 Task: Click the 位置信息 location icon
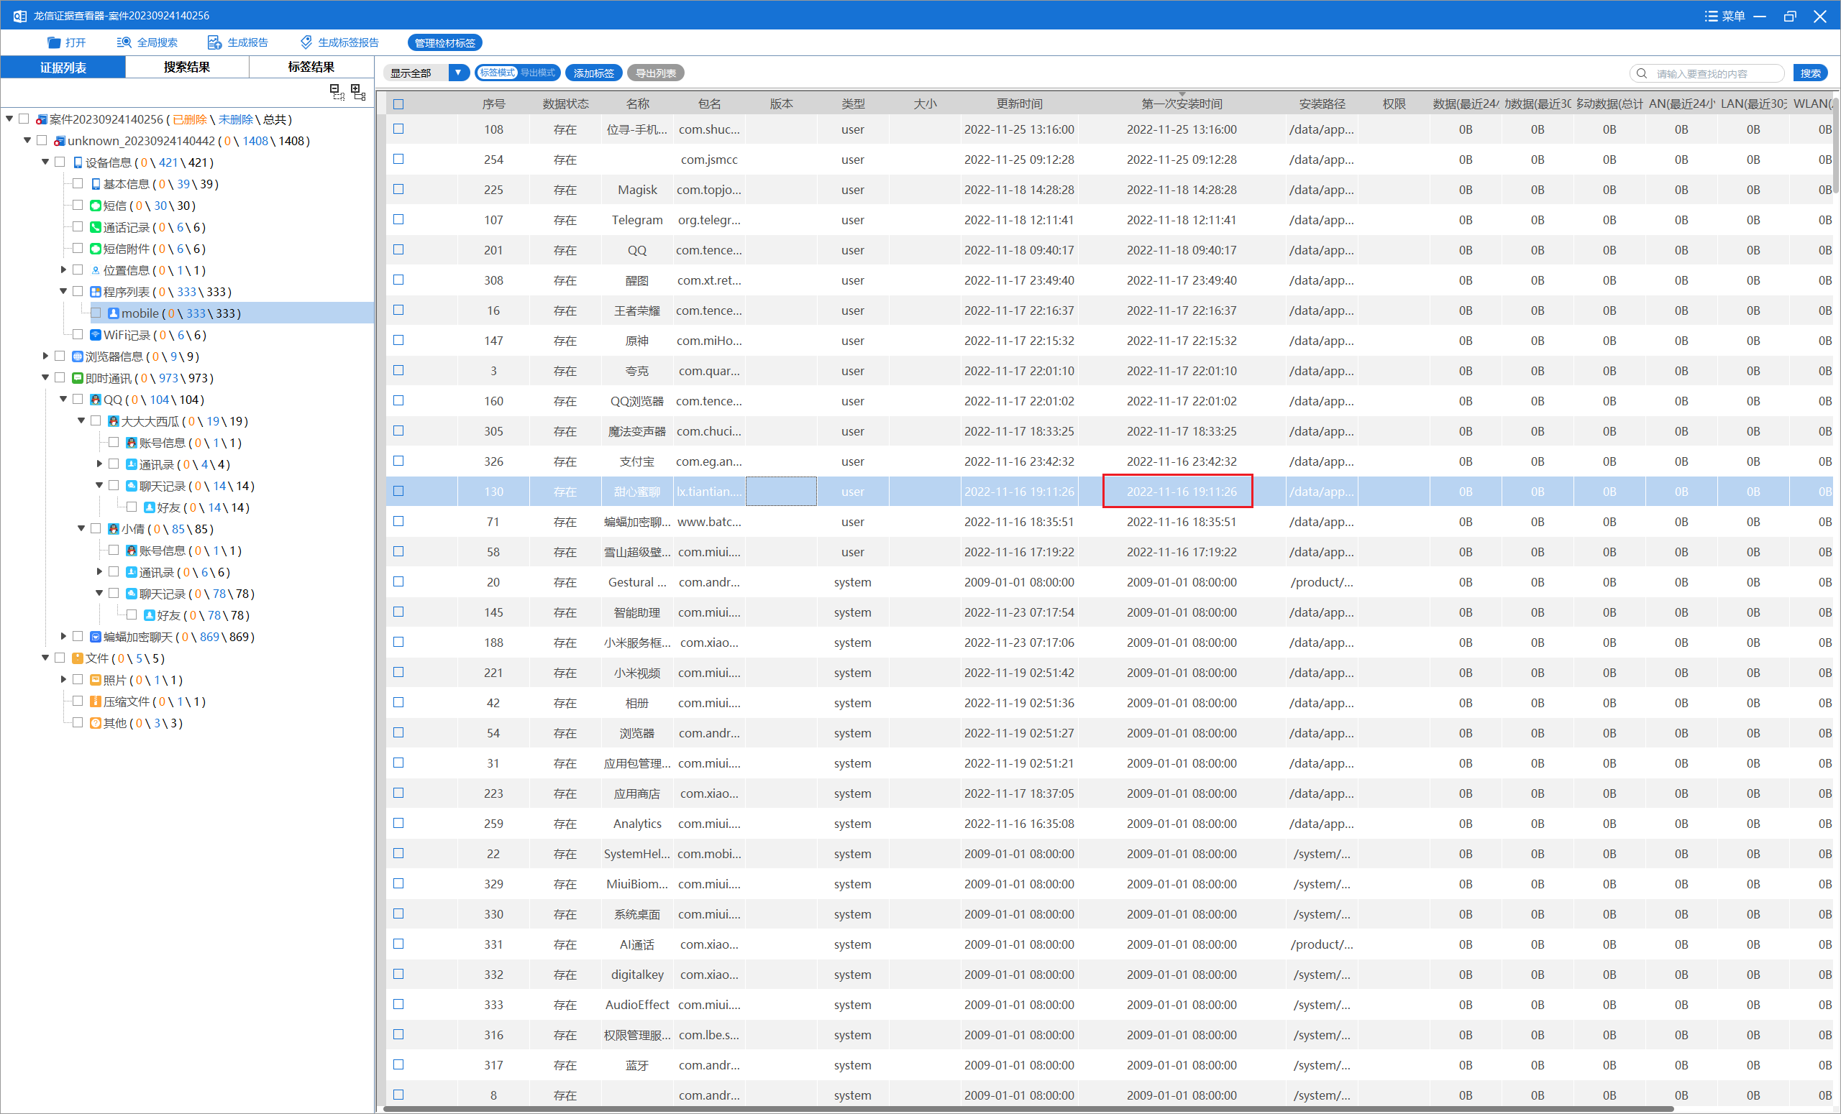(x=96, y=270)
